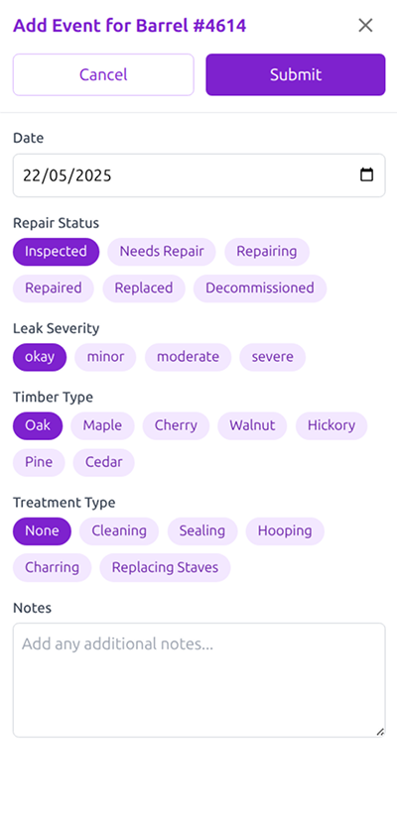The height and width of the screenshot is (814, 398).
Task: Select Sealing treatment type
Action: (202, 531)
